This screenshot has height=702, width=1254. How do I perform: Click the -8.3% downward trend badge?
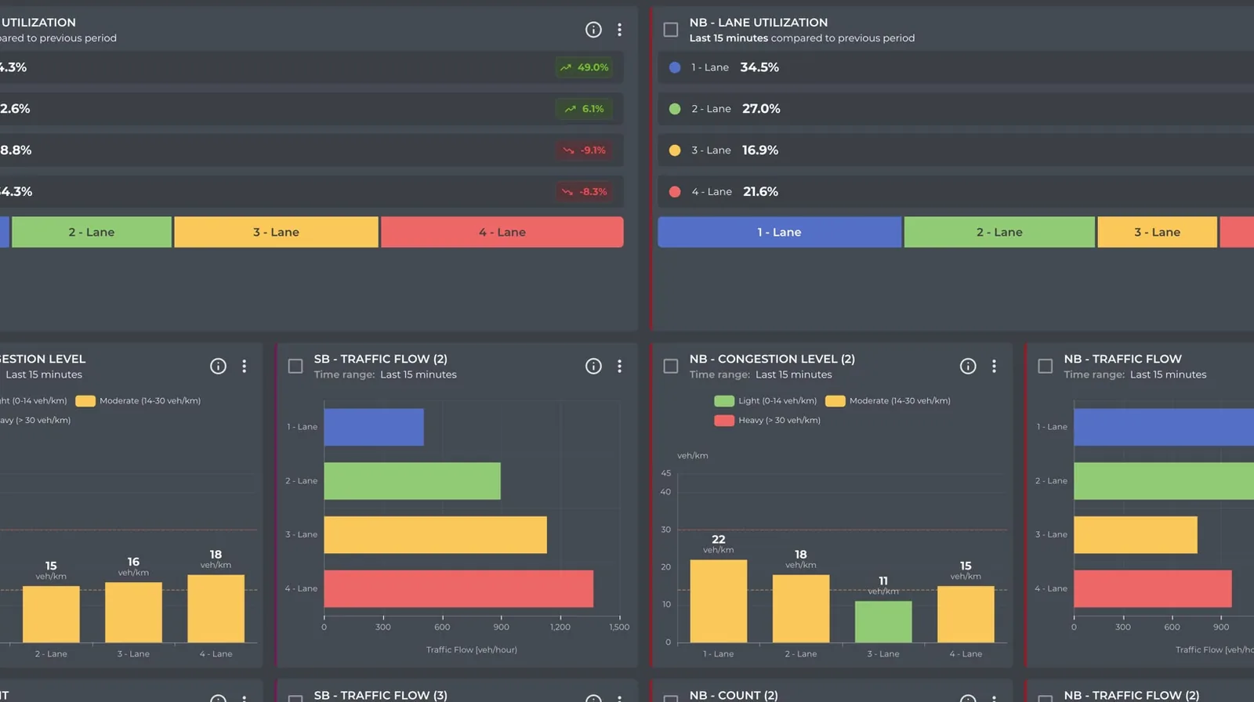pos(584,191)
